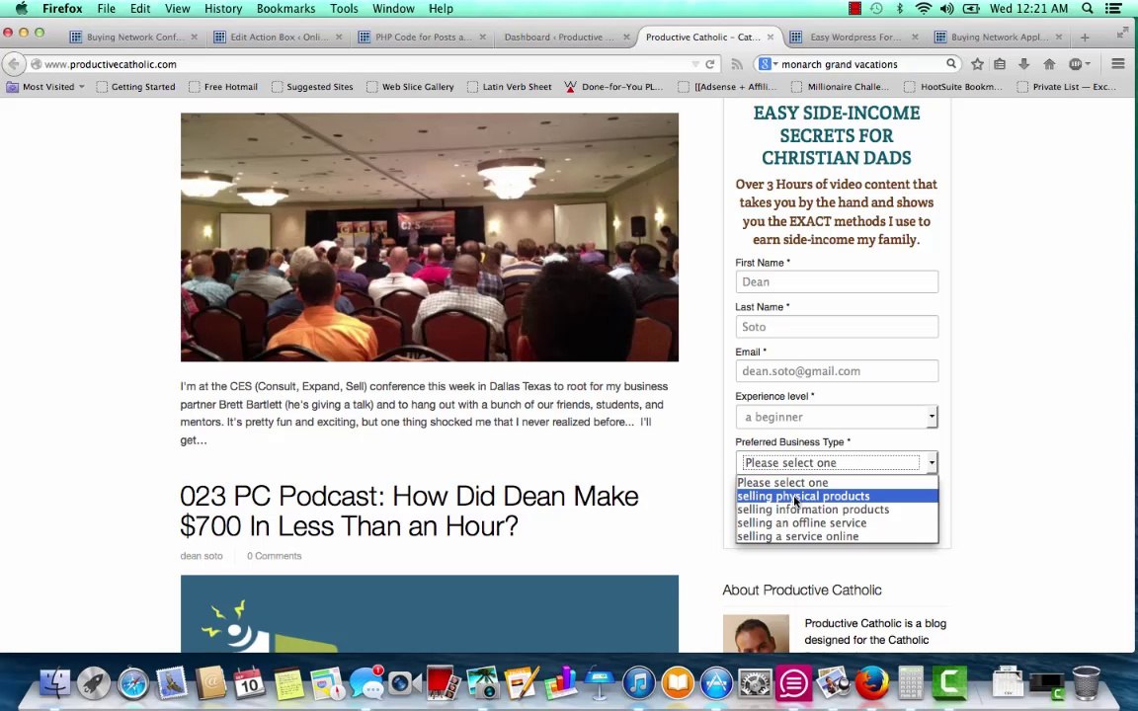Open Notification Center in the menu bar
The width and height of the screenshot is (1138, 711).
1114,9
